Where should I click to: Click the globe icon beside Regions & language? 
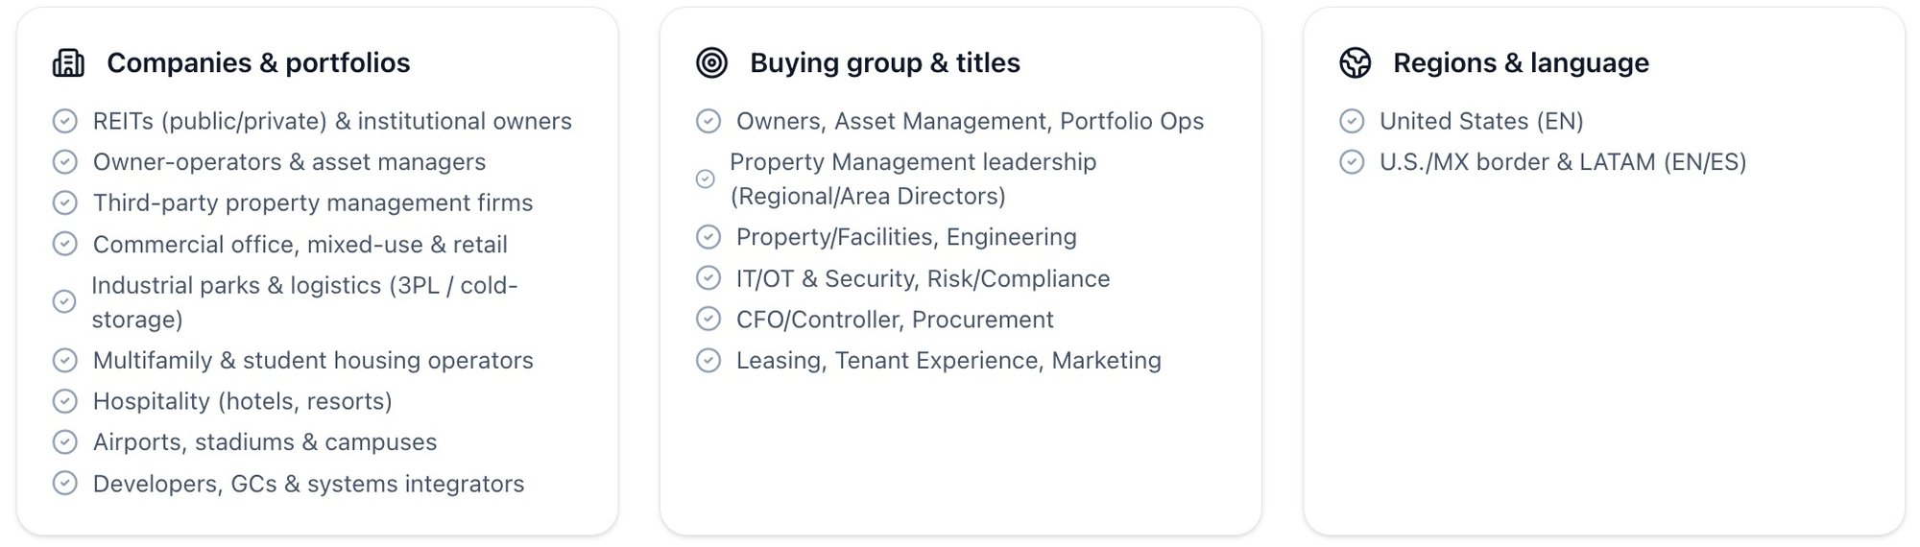(x=1355, y=63)
